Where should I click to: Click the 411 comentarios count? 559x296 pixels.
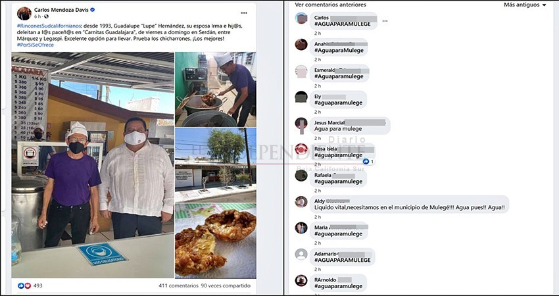178,285
